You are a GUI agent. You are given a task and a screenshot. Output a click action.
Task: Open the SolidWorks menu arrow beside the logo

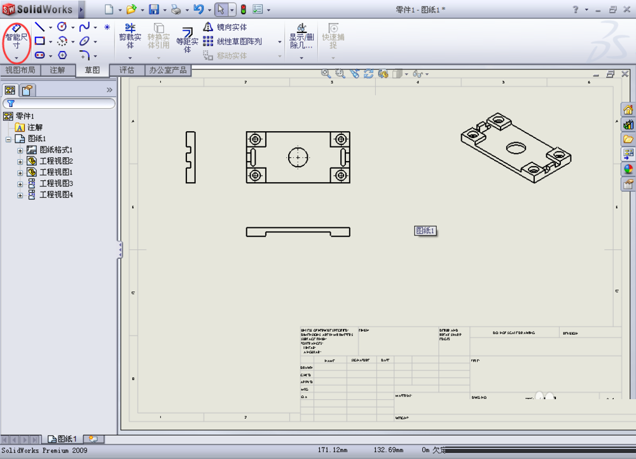(81, 10)
